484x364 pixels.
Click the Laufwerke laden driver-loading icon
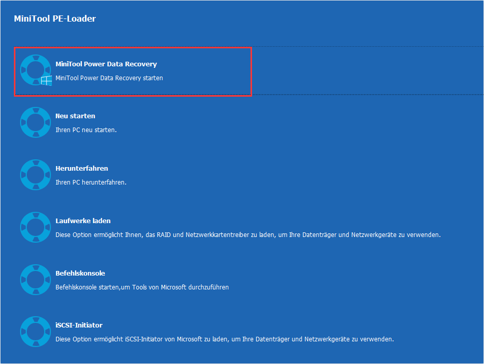tap(35, 227)
